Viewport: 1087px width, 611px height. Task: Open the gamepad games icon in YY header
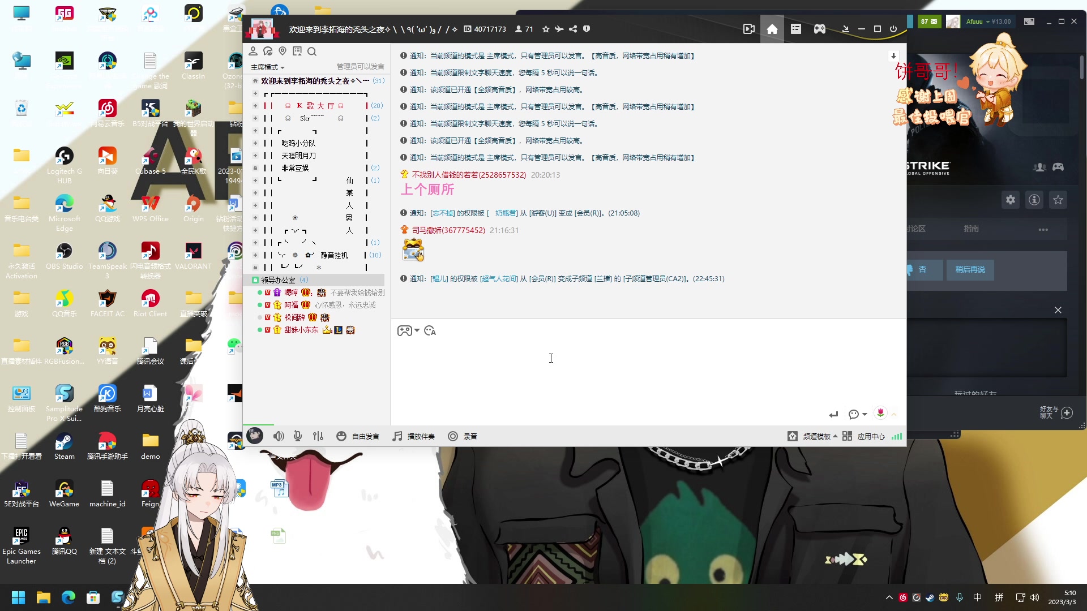pyautogui.click(x=820, y=29)
